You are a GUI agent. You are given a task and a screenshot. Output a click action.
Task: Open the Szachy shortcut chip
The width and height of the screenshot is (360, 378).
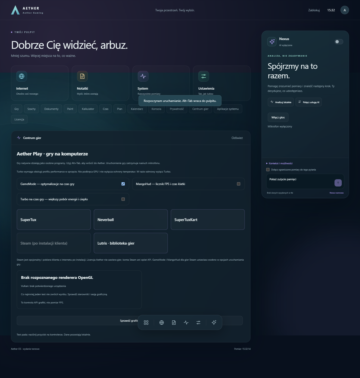31,109
